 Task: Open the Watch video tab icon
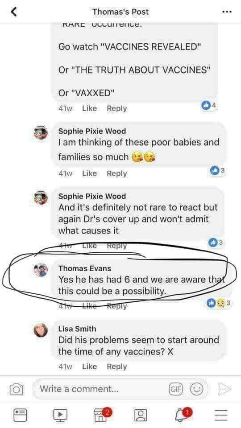60,415
